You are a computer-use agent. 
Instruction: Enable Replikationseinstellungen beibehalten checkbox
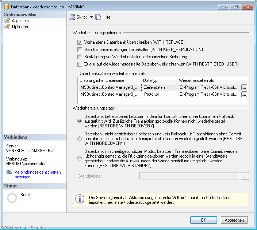click(80, 49)
